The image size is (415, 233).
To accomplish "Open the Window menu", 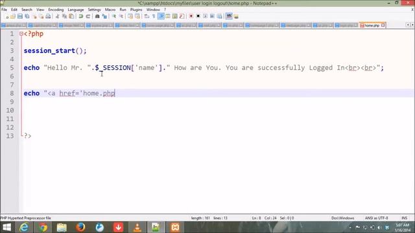I will point(153,10).
